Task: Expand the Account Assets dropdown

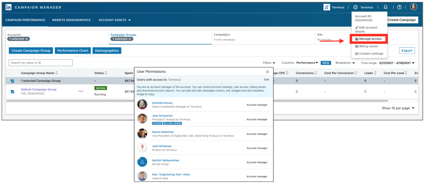Action: click(114, 20)
